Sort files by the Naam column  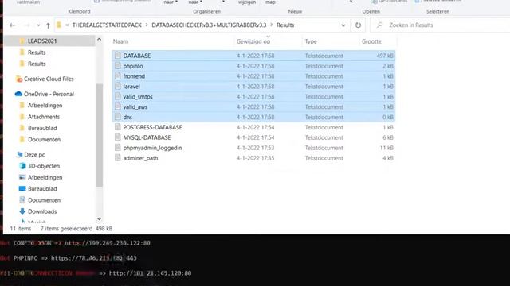pos(120,41)
